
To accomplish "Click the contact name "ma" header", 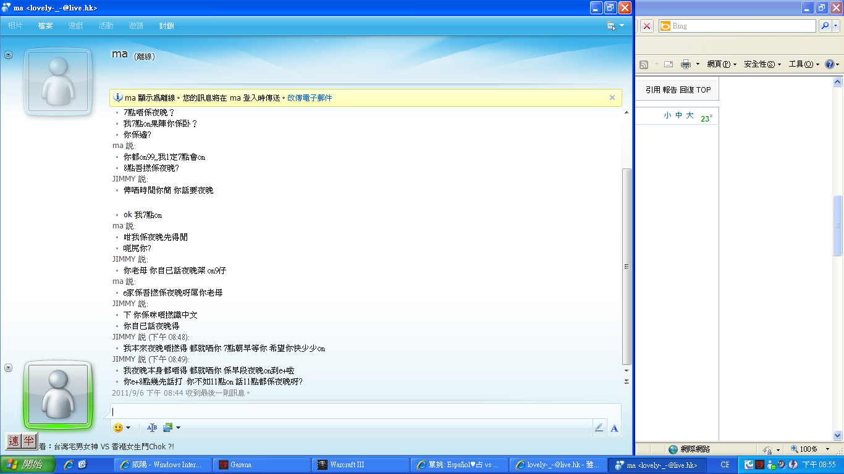I will coord(119,54).
